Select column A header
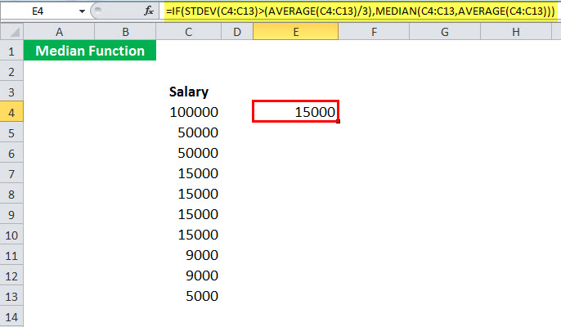This screenshot has width=561, height=327. tap(59, 32)
